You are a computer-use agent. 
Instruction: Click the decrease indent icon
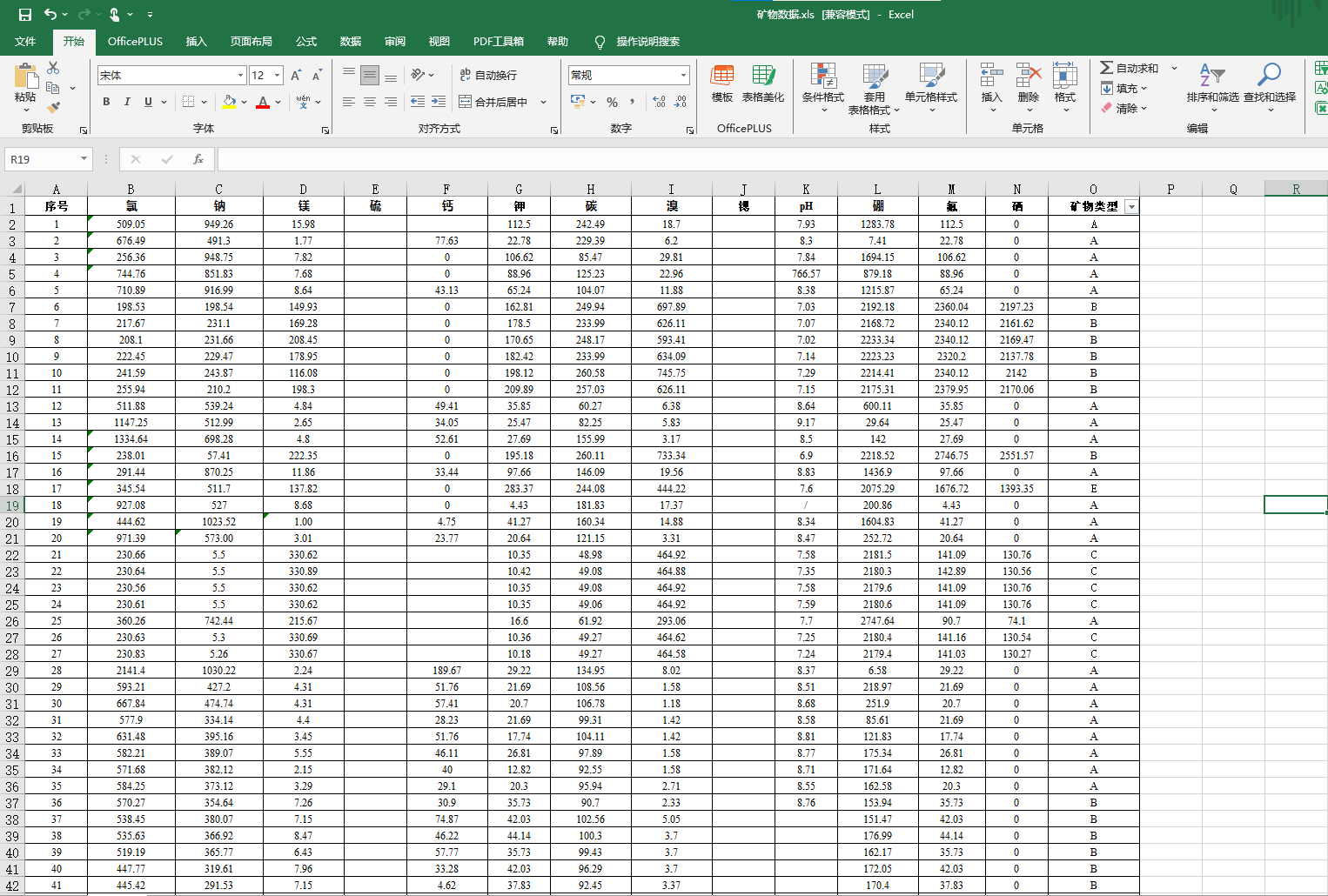pyautogui.click(x=418, y=102)
